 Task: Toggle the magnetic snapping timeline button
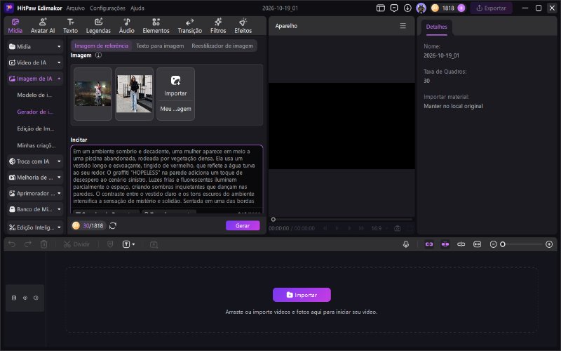pos(429,244)
